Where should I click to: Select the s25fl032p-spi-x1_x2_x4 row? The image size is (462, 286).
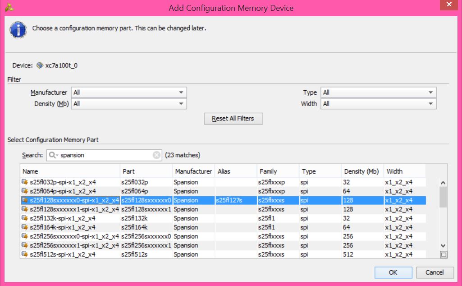click(223, 182)
